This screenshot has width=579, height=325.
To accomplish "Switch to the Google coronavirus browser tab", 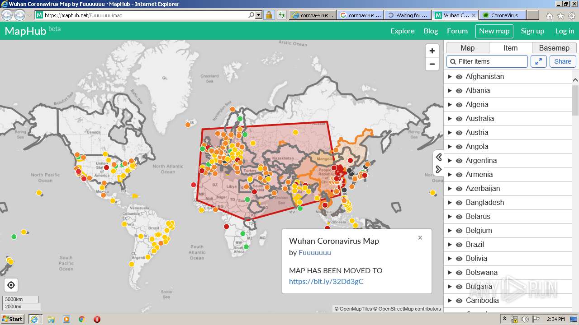I will (361, 15).
